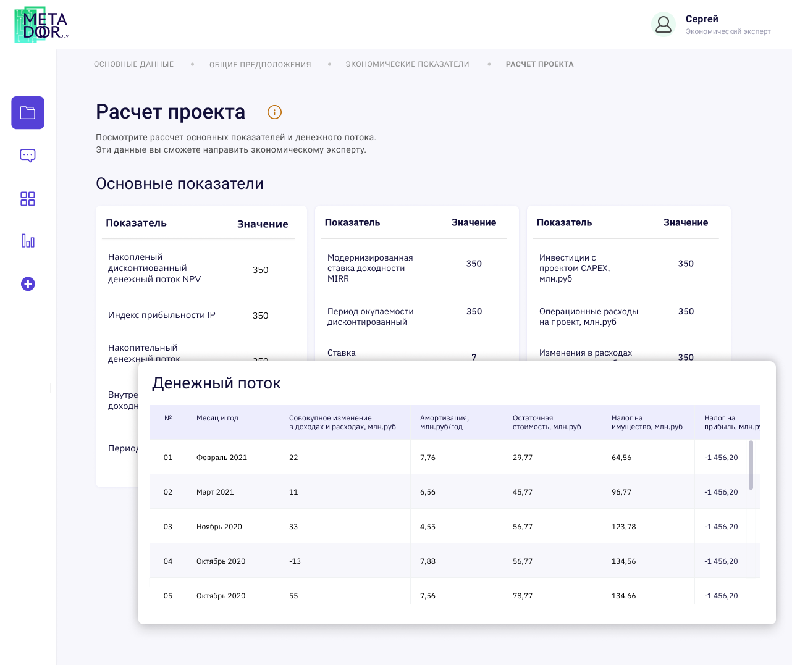Click the Совокупное изменение column header
This screenshot has height=665, width=792.
[345, 422]
